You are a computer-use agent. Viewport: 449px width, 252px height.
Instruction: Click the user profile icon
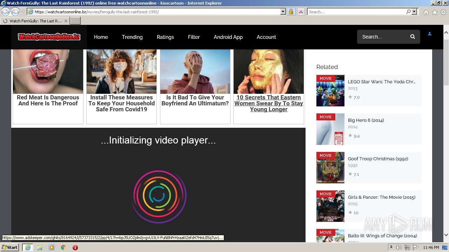tap(429, 34)
